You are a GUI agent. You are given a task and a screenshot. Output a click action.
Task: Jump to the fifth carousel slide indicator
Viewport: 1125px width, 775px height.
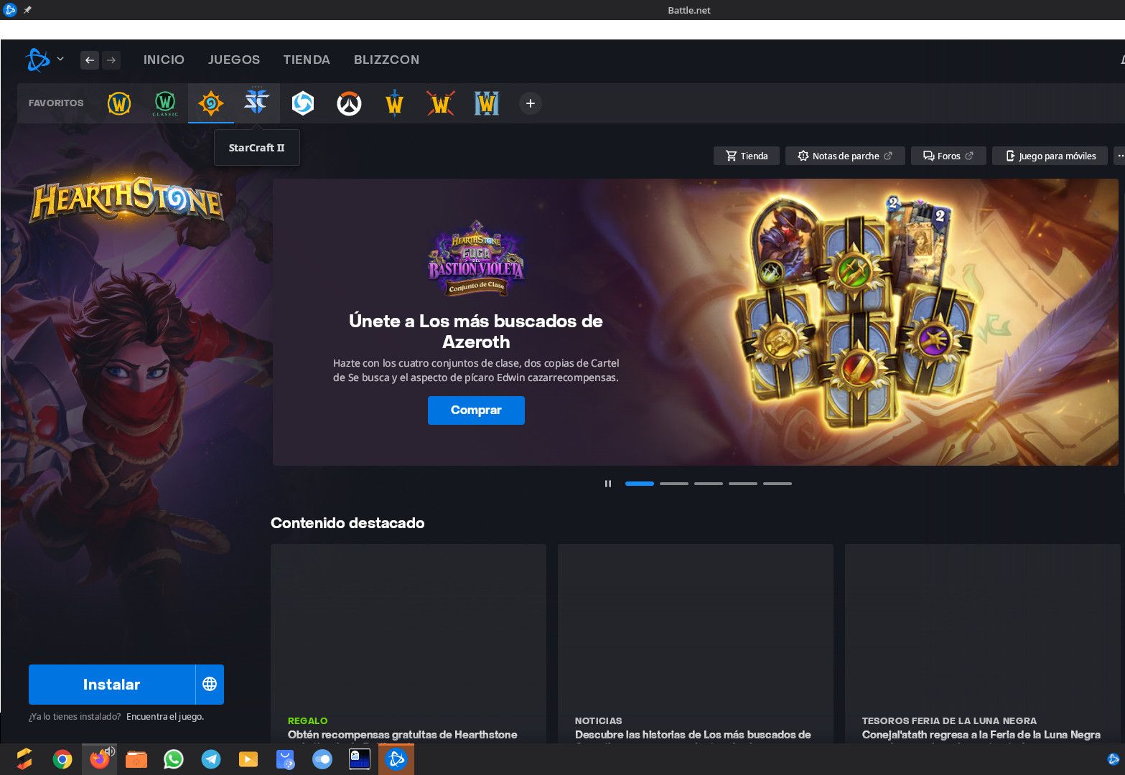click(778, 484)
